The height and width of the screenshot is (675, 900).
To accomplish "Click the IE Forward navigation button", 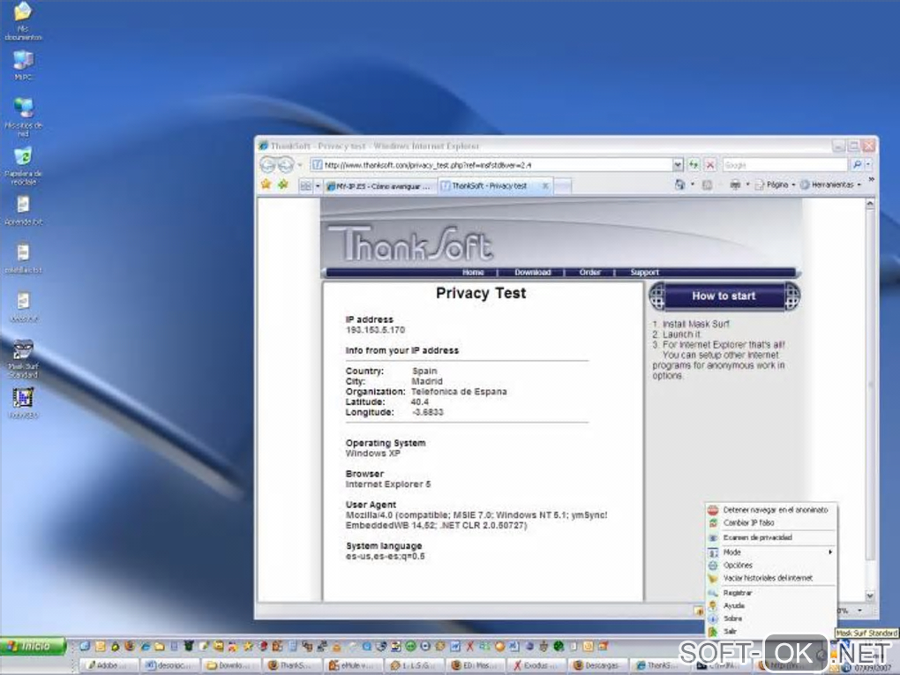I will 285,165.
